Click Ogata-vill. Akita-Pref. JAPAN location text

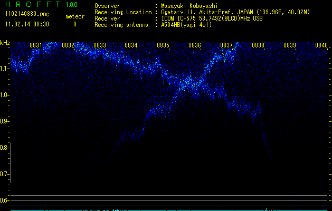[x=235, y=12]
